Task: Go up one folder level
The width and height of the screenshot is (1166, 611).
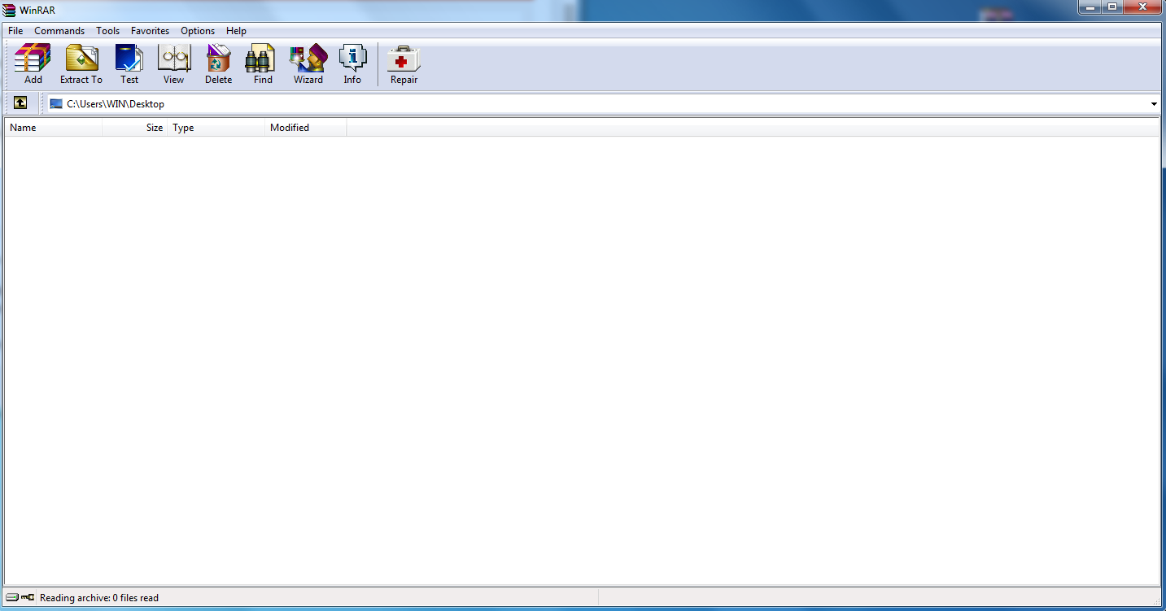Action: tap(20, 103)
